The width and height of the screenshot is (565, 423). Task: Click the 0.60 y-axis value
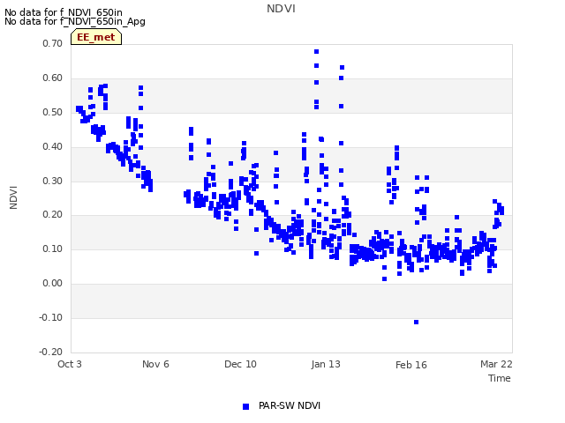pos(53,78)
